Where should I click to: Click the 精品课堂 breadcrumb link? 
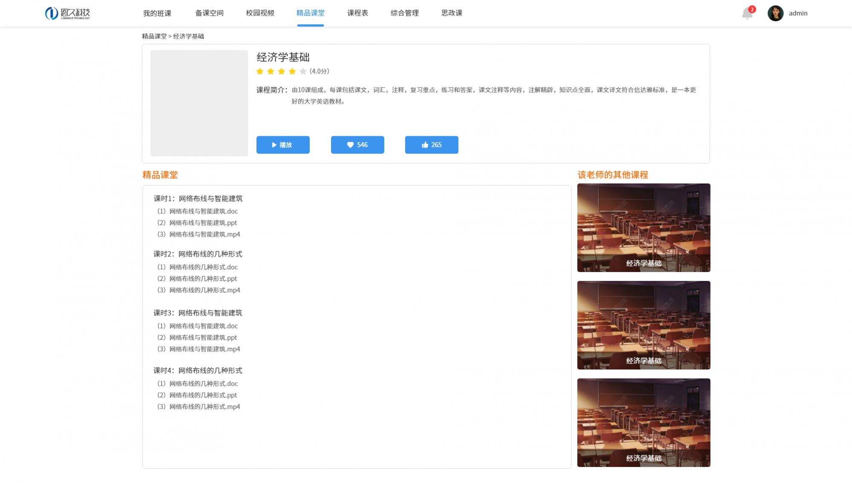154,36
